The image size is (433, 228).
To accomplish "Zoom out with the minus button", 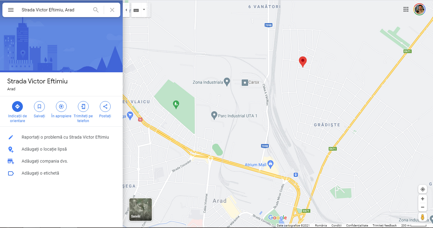I will (422, 207).
